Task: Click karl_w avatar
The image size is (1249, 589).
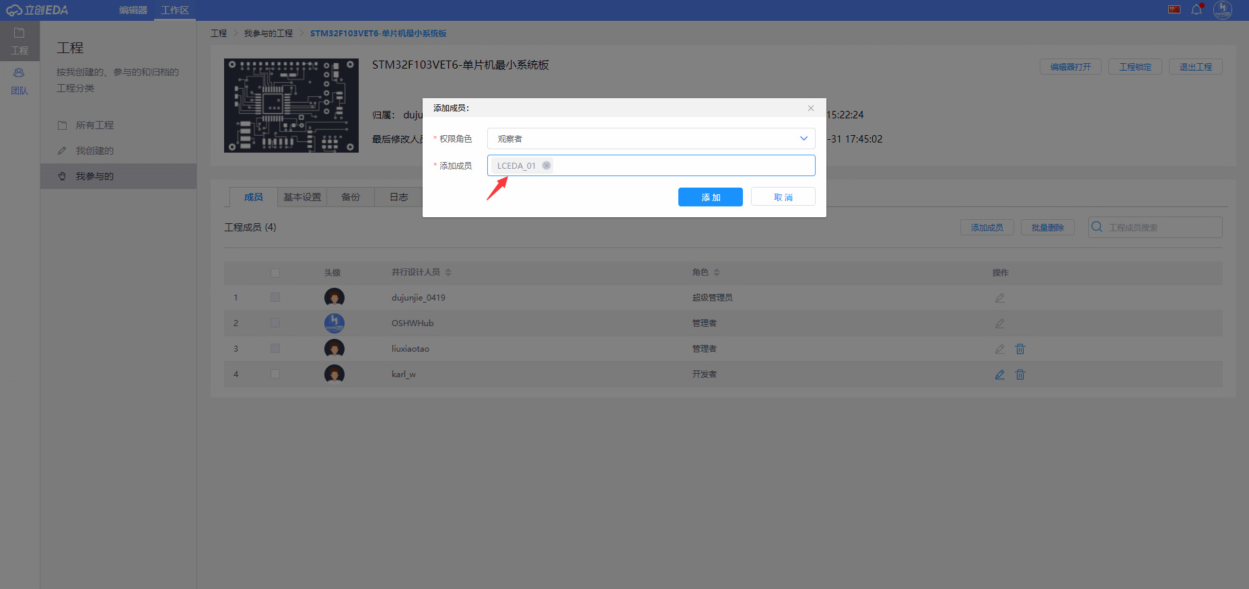Action: (x=334, y=375)
